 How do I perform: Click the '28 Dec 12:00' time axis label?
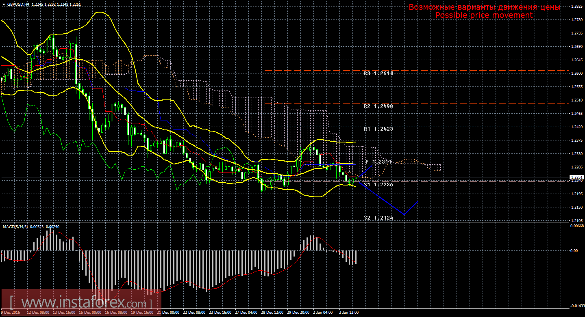(x=272, y=313)
